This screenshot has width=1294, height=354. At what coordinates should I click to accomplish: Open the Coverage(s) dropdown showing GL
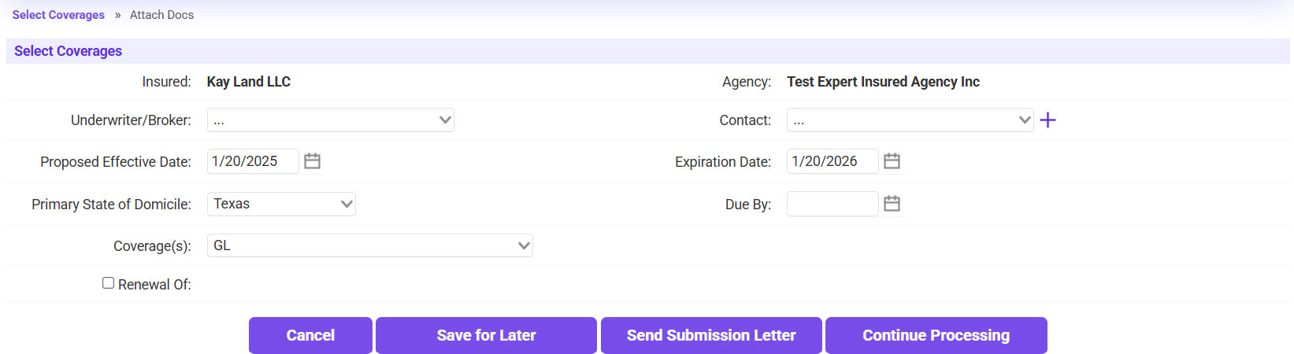tap(369, 245)
